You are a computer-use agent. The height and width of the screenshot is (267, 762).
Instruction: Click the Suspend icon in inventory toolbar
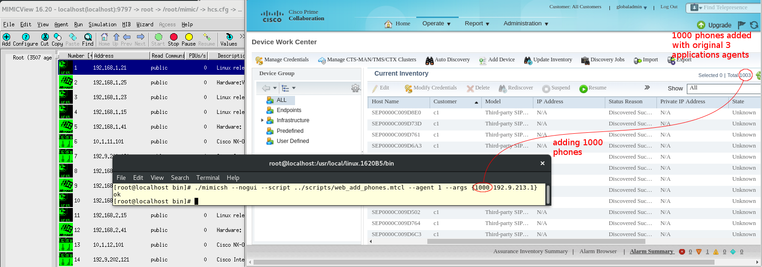546,89
